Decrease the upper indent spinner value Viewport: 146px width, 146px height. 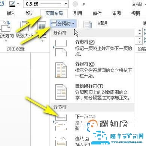click(140, 34)
